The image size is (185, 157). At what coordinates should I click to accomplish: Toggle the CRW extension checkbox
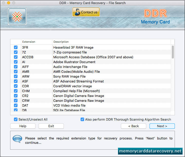(x=16, y=101)
